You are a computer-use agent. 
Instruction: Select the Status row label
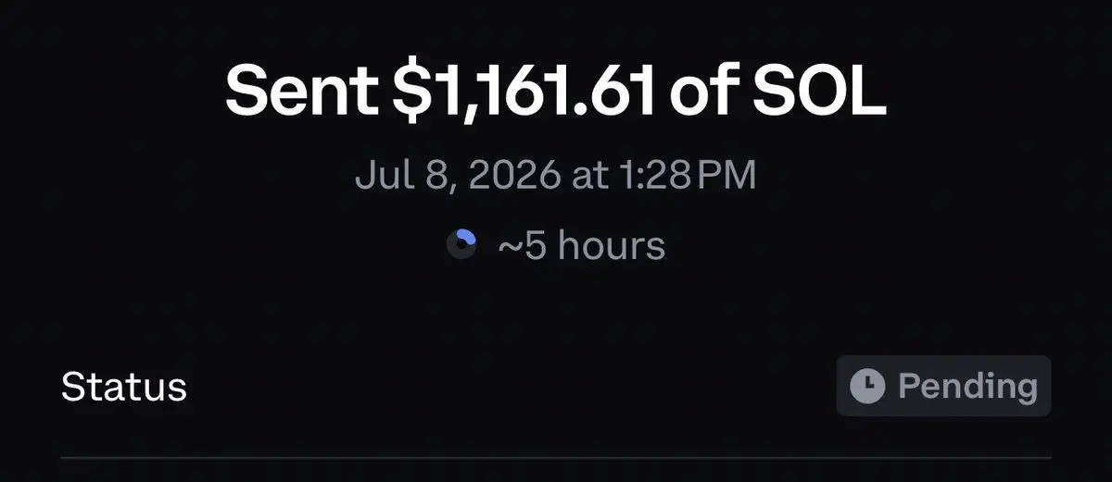[x=124, y=387]
